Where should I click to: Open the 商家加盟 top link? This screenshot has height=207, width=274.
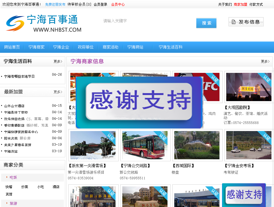coord(240,4)
